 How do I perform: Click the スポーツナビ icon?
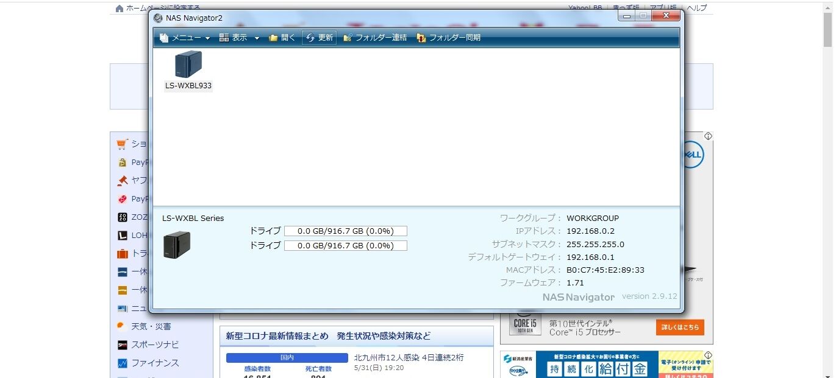point(122,345)
